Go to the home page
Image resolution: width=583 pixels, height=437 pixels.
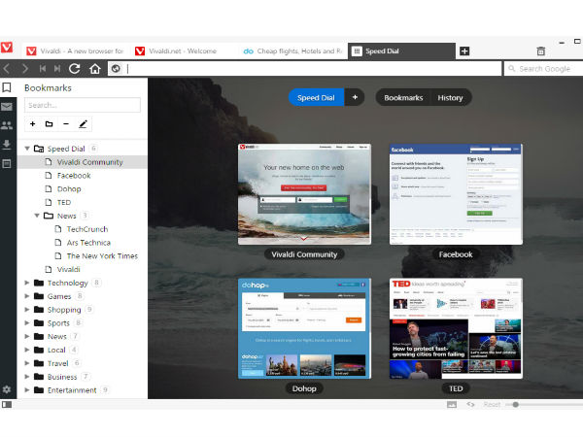click(x=95, y=69)
